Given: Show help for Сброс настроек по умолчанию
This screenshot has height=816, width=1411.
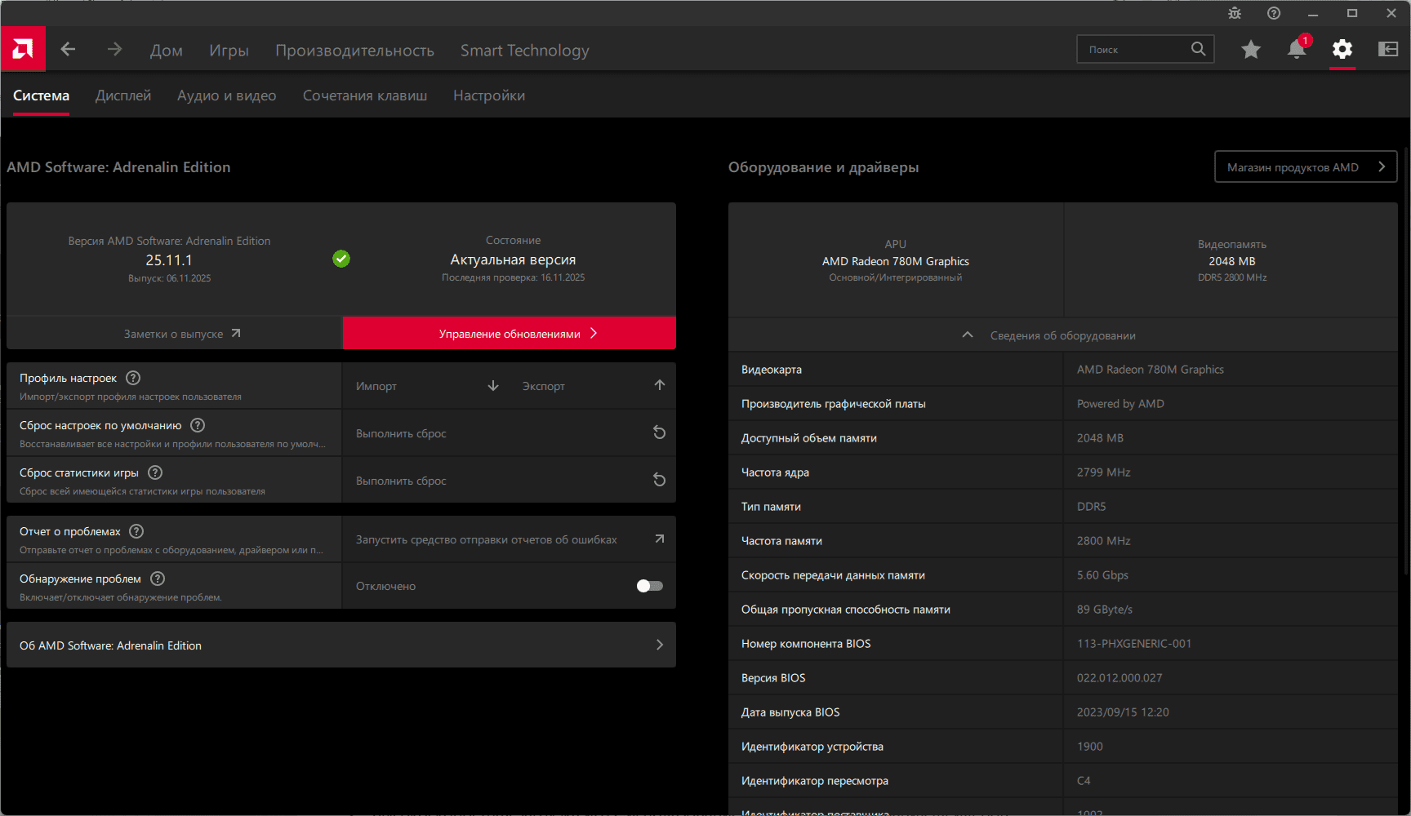Looking at the screenshot, I should [198, 425].
